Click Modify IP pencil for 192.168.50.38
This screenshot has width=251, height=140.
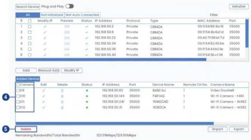45,49
